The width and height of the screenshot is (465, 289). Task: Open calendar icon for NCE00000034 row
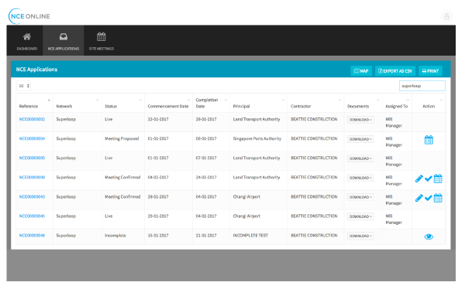pyautogui.click(x=429, y=140)
